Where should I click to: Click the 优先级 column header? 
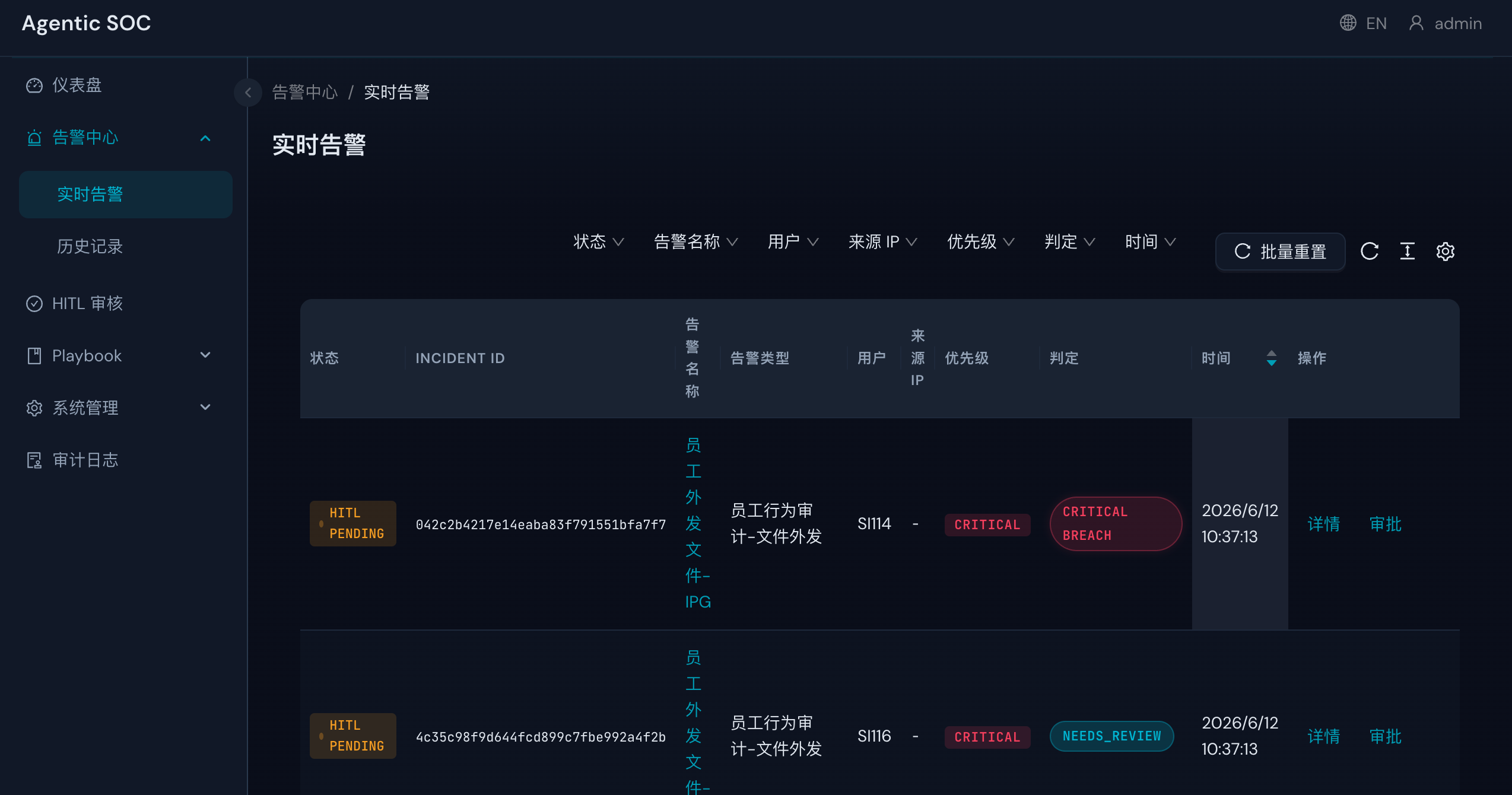pos(967,358)
